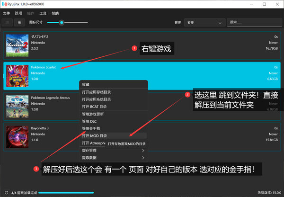Click the 15.81GB file size

coord(272,140)
